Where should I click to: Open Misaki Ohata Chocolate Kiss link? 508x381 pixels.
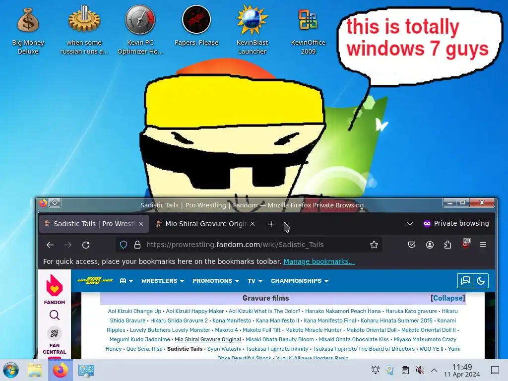354,339
